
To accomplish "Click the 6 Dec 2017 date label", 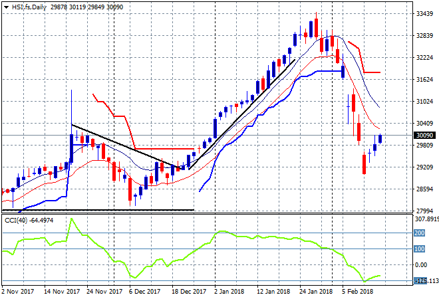I will 144,292.
